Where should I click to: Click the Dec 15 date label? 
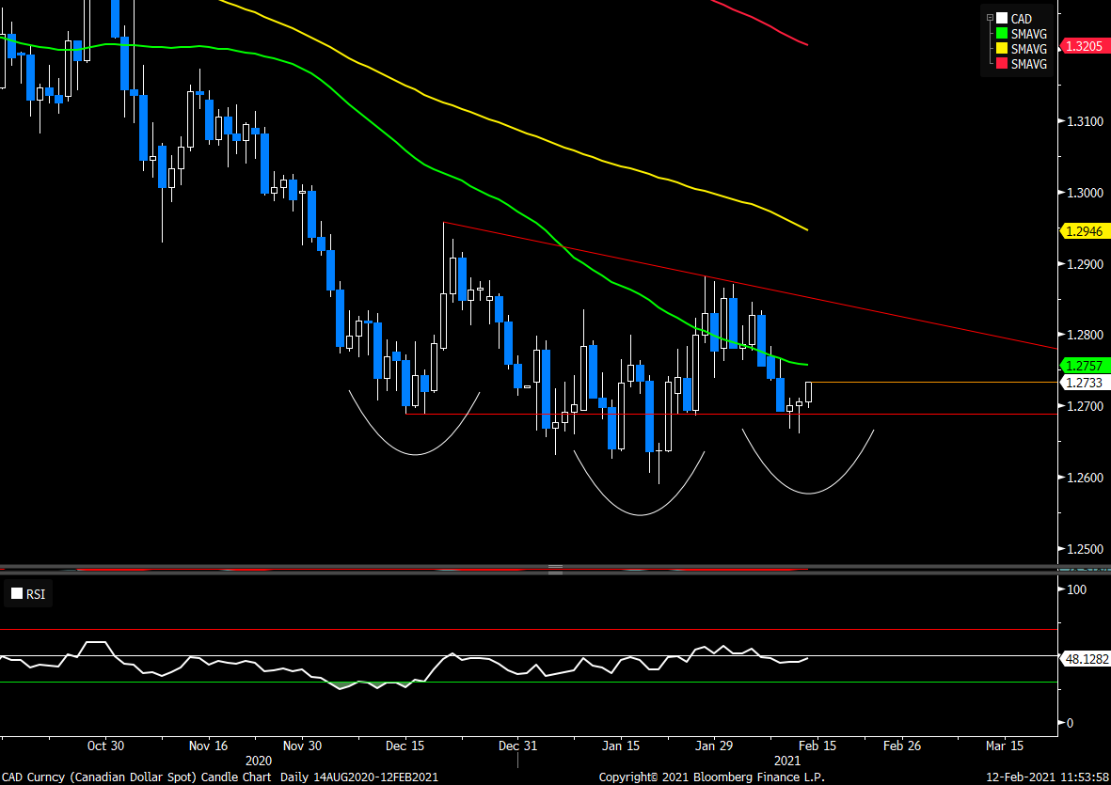point(405,746)
